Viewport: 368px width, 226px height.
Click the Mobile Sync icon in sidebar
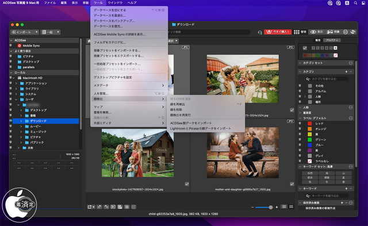20,45
